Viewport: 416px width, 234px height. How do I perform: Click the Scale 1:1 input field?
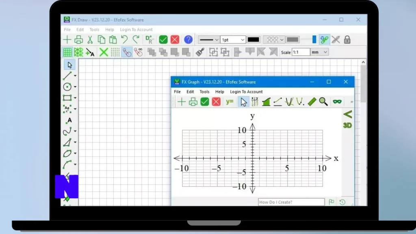click(301, 52)
